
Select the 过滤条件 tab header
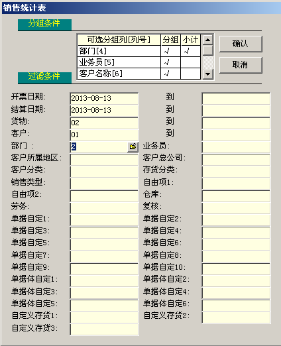click(44, 78)
